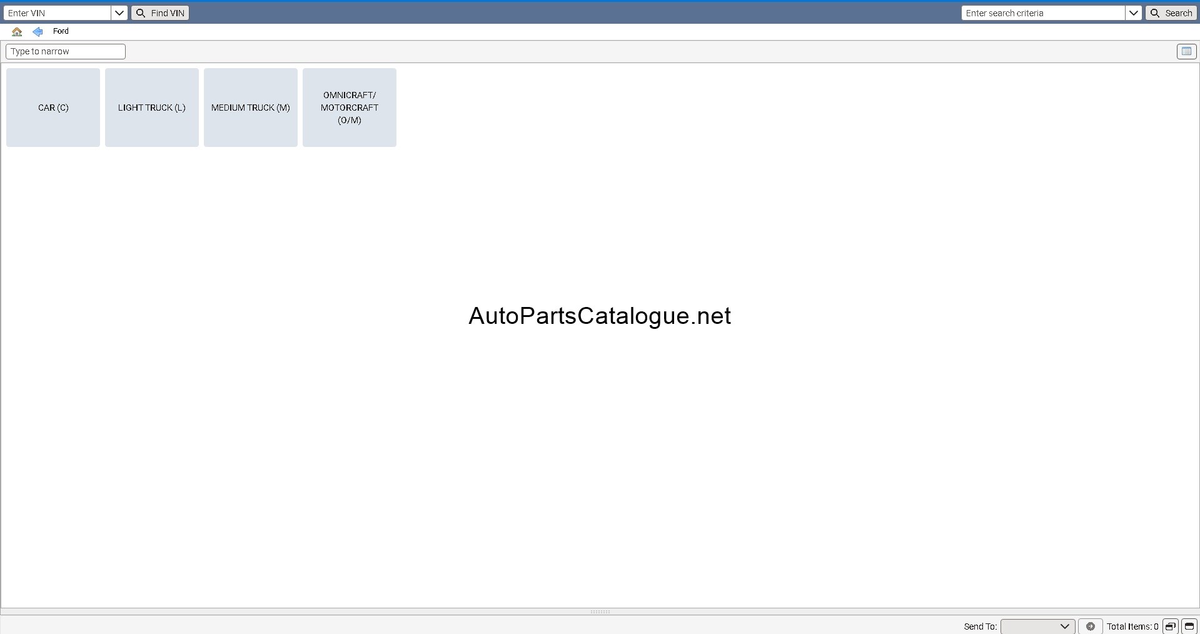
Task: Open the Send To dropdown
Action: 1037,626
